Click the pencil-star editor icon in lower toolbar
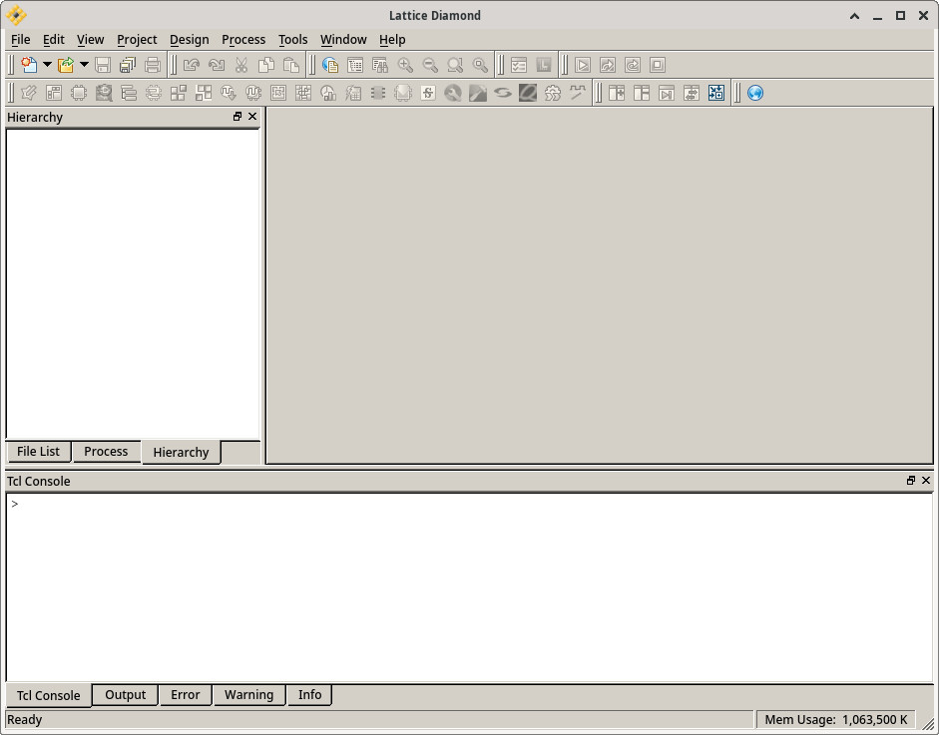 click(29, 93)
